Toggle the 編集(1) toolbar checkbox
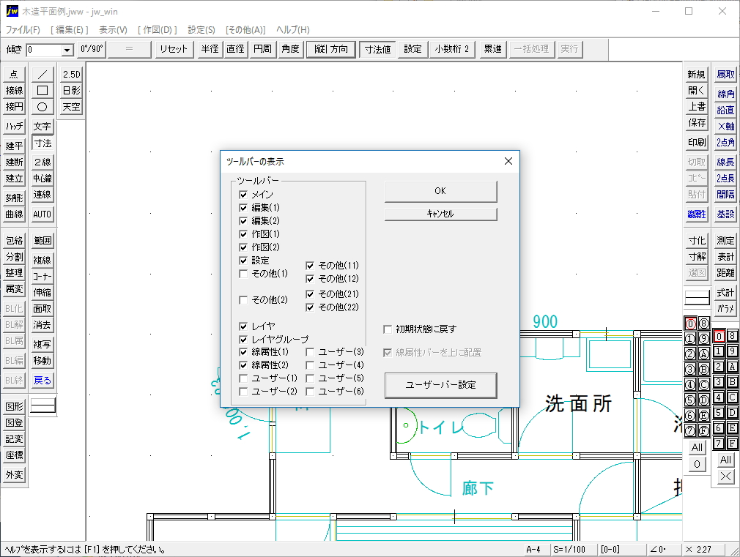This screenshot has height=557, width=740. coord(243,208)
